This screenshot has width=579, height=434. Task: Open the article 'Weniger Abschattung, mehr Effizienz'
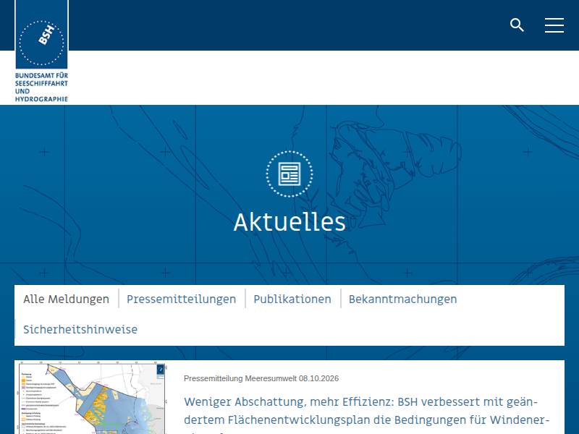(367, 415)
